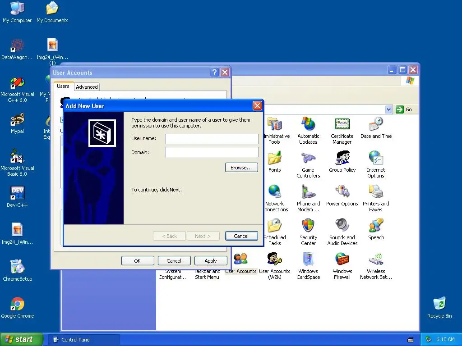
Task: Select the Google Chrome desktop shortcut
Action: pos(17,307)
